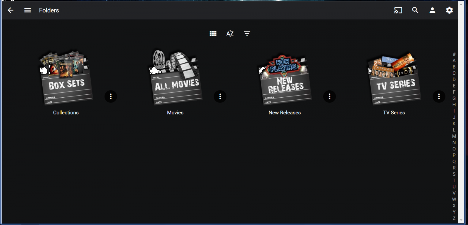
Task: Click the scrollbar down arrow
Action: pos(461,220)
